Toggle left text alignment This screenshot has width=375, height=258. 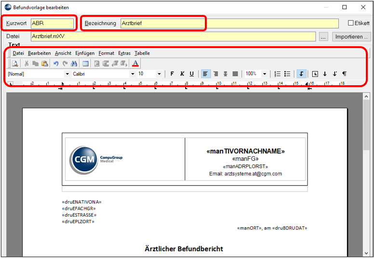tap(205, 74)
